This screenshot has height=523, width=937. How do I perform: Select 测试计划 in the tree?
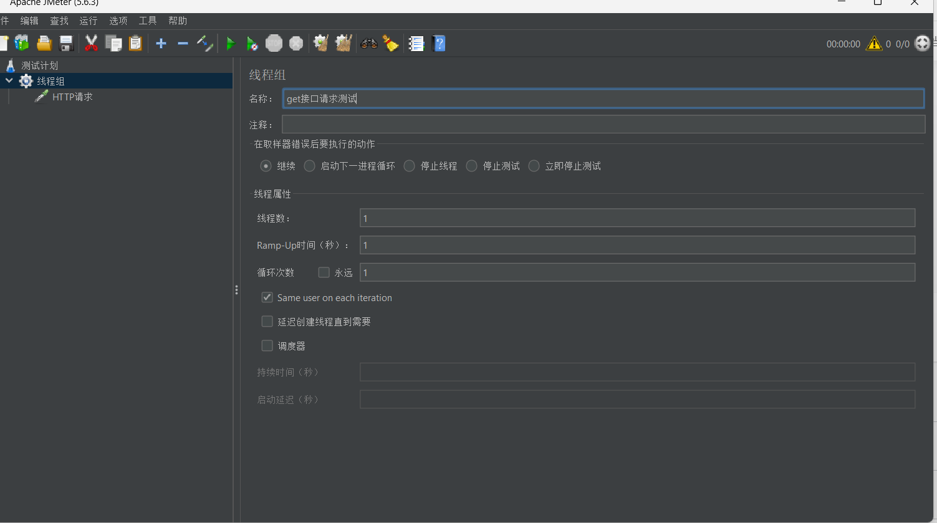click(39, 65)
